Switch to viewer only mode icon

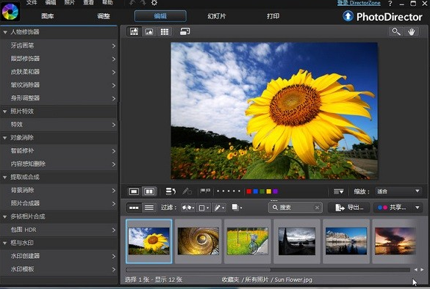coord(149,32)
